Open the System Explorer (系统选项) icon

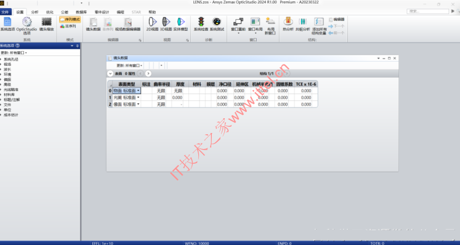(7, 22)
